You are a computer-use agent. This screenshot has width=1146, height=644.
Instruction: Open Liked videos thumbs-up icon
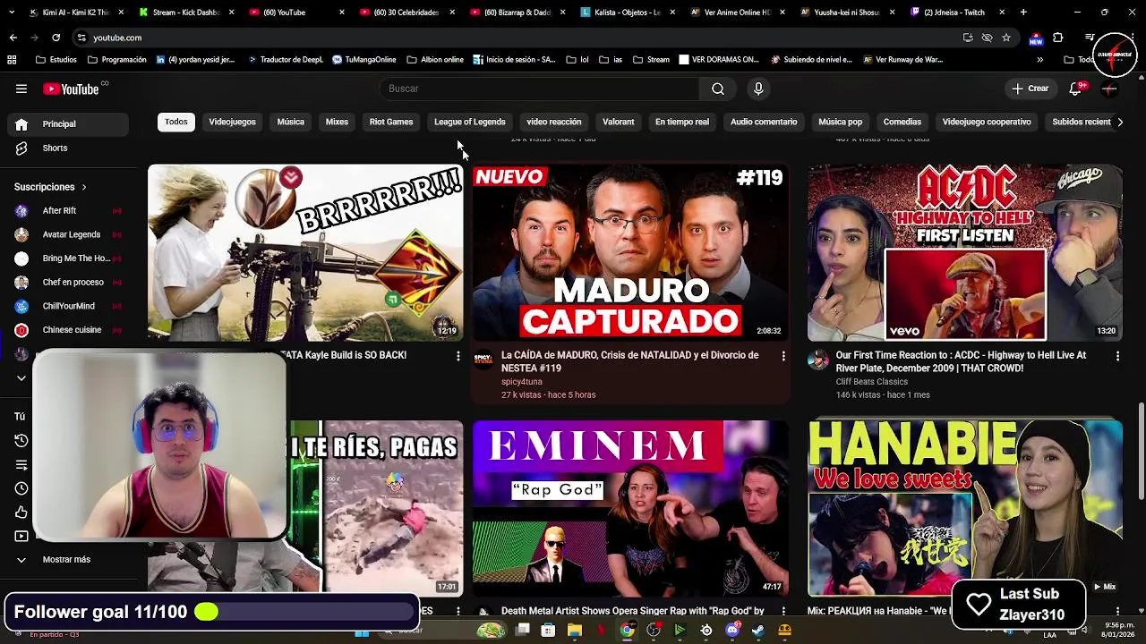point(21,513)
